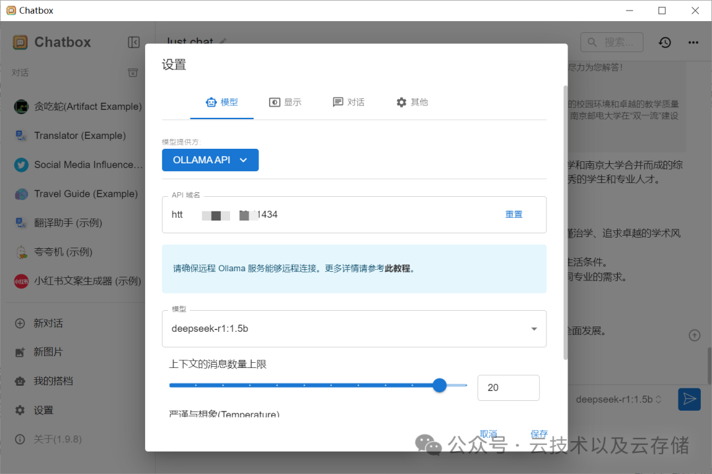Open Social Media Influencer conversation
The image size is (712, 474).
(x=77, y=165)
